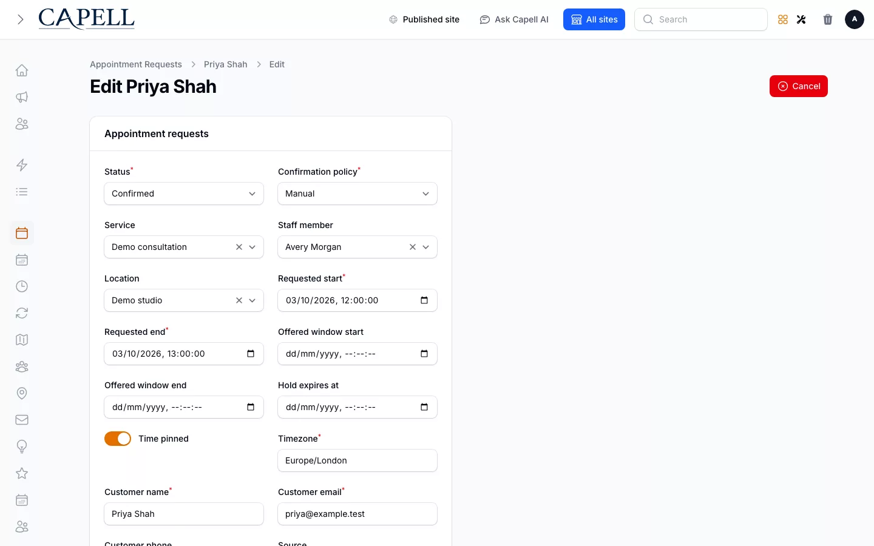This screenshot has width=874, height=546.
Task: Click the Search input field
Action: (701, 19)
